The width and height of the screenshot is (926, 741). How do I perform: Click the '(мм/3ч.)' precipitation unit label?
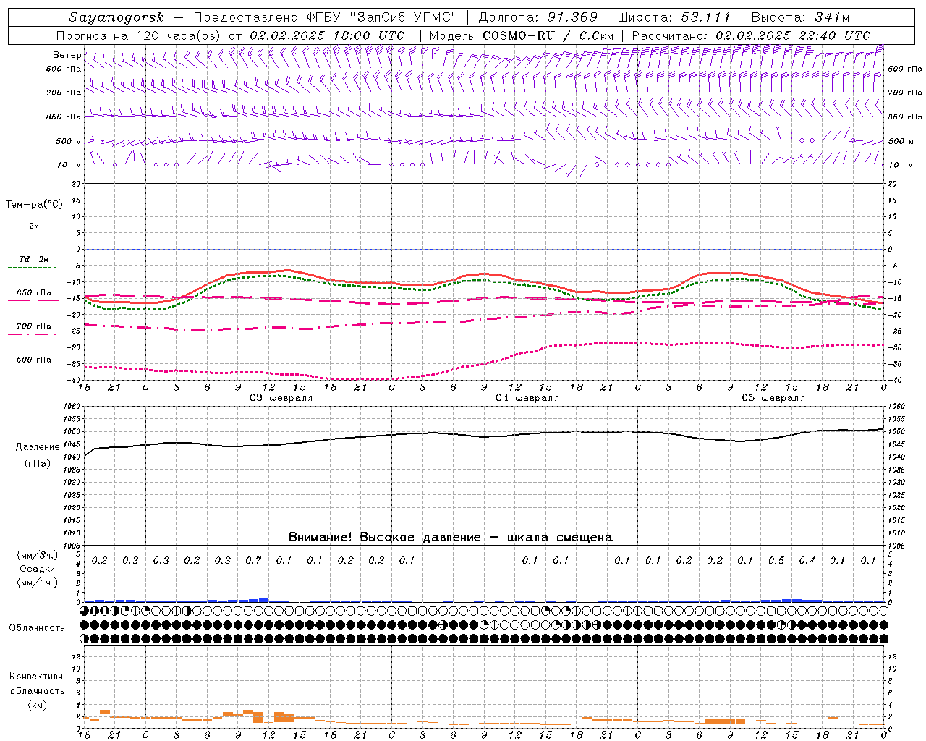click(x=37, y=555)
